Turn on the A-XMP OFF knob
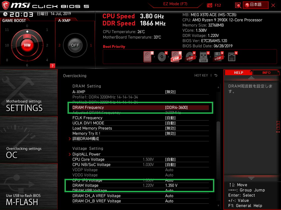Image resolution: width=281 pixels, height=210 pixels. point(75,45)
